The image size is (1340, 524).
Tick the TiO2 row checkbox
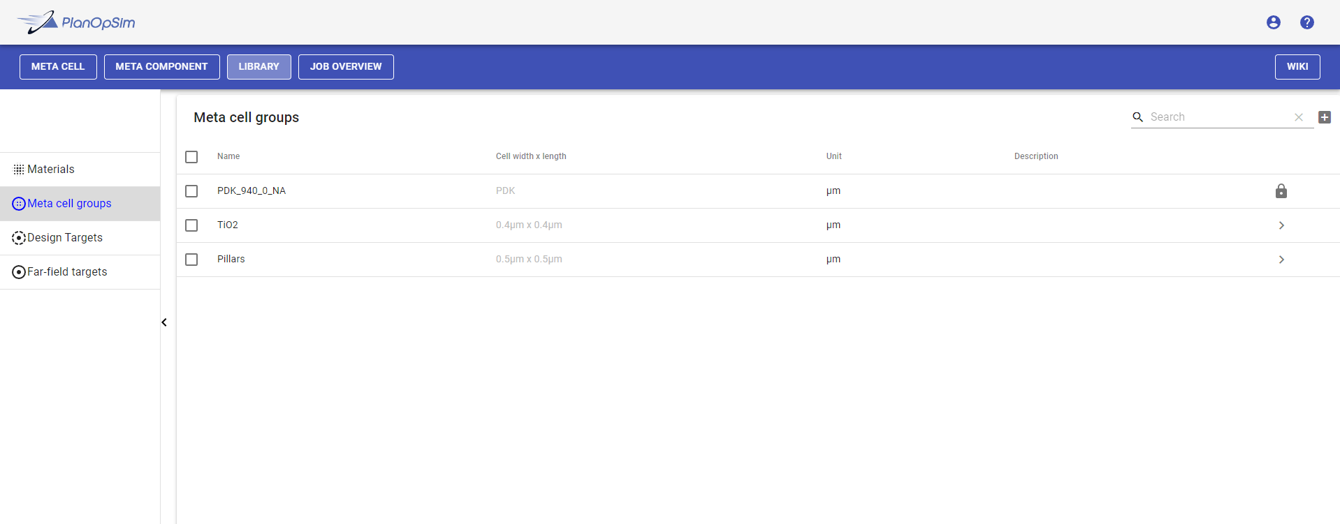click(x=191, y=225)
